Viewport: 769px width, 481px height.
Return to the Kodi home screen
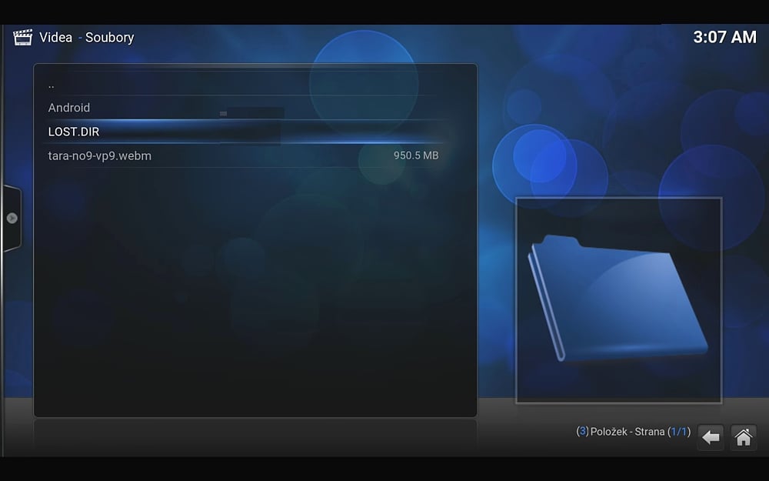[744, 437]
